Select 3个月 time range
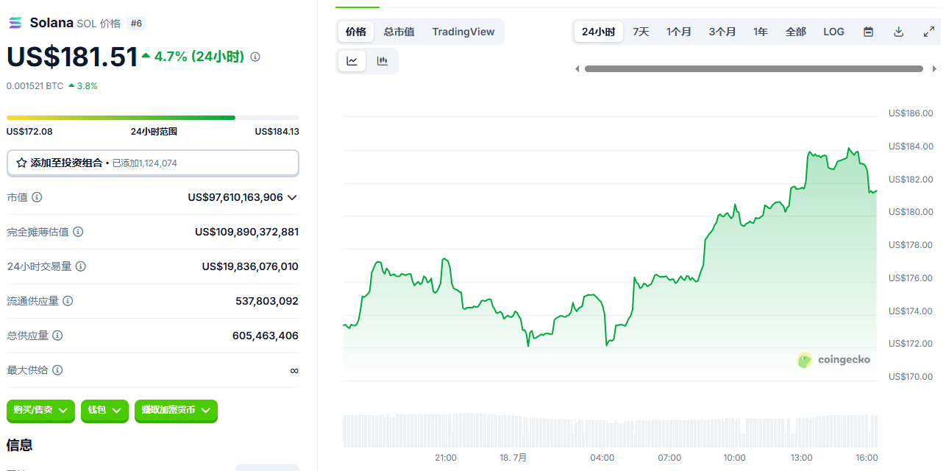The width and height of the screenshot is (946, 471). click(722, 32)
